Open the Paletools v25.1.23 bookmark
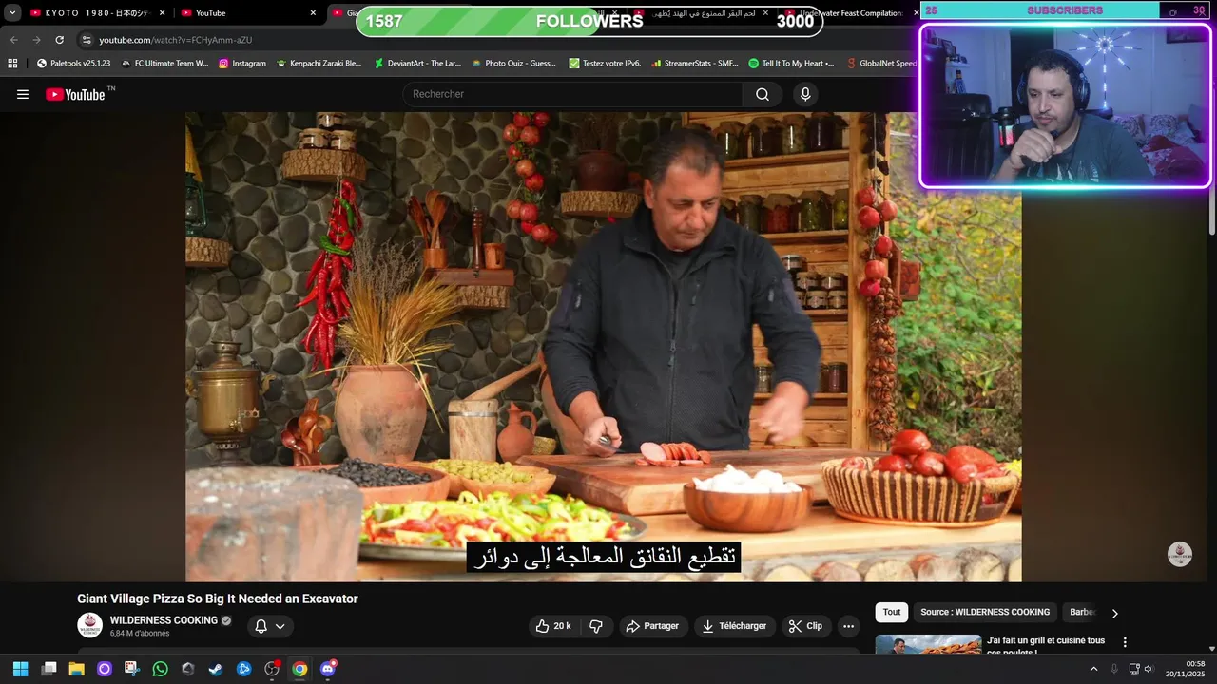 (x=73, y=64)
